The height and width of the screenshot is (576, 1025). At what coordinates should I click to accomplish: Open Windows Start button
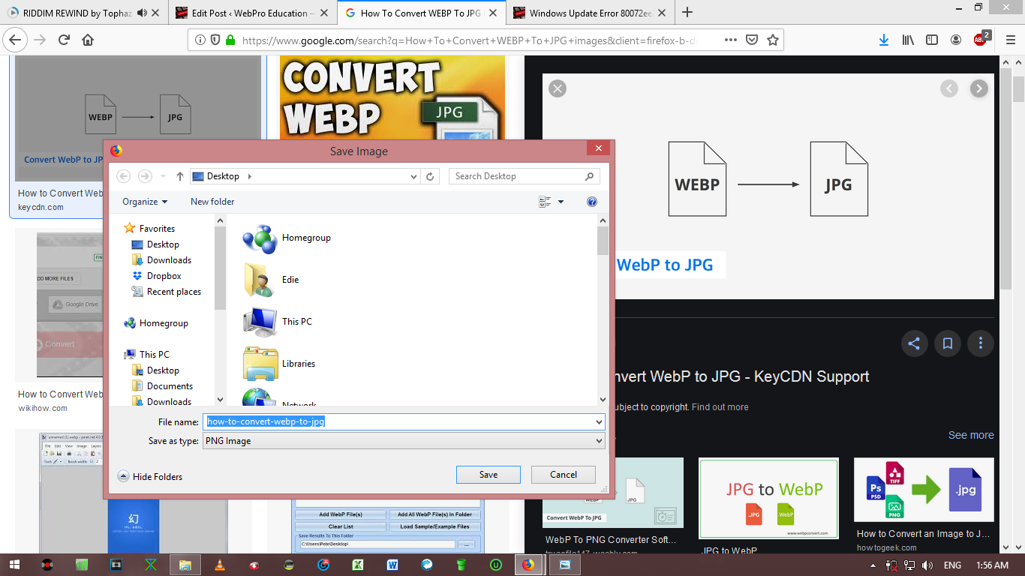tap(14, 565)
